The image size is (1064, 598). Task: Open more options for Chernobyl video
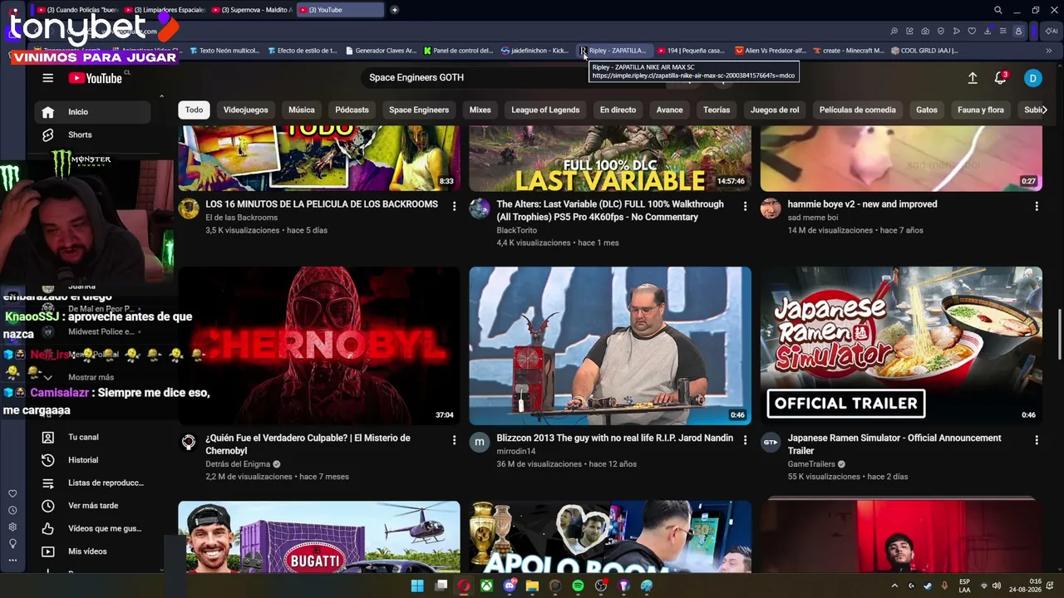[454, 440]
